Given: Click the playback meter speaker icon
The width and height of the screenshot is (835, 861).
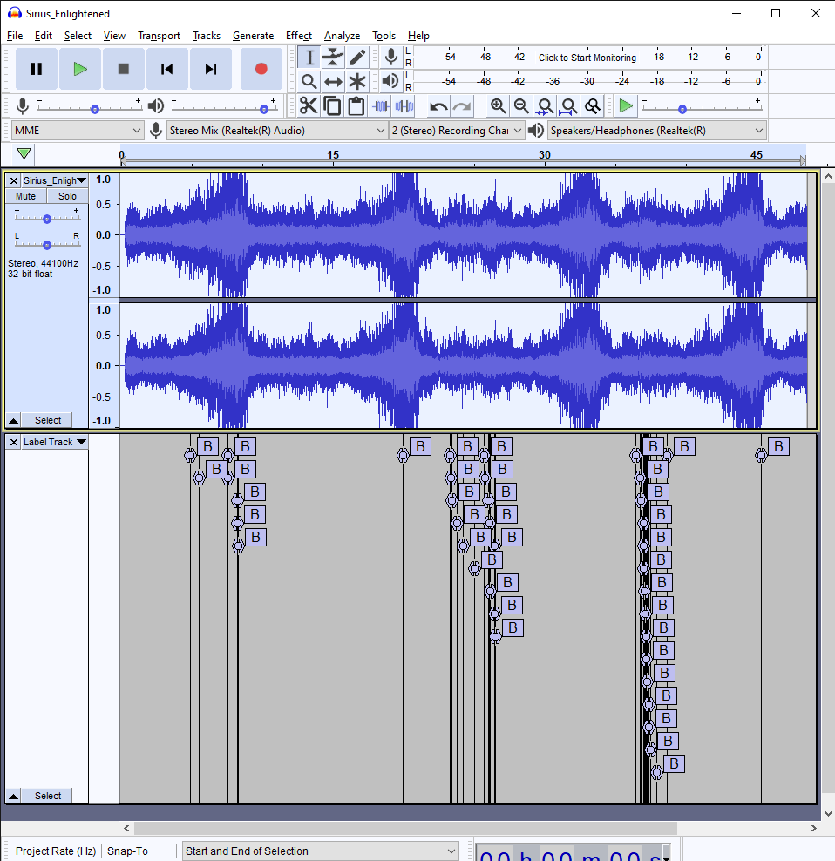Looking at the screenshot, I should pyautogui.click(x=390, y=81).
